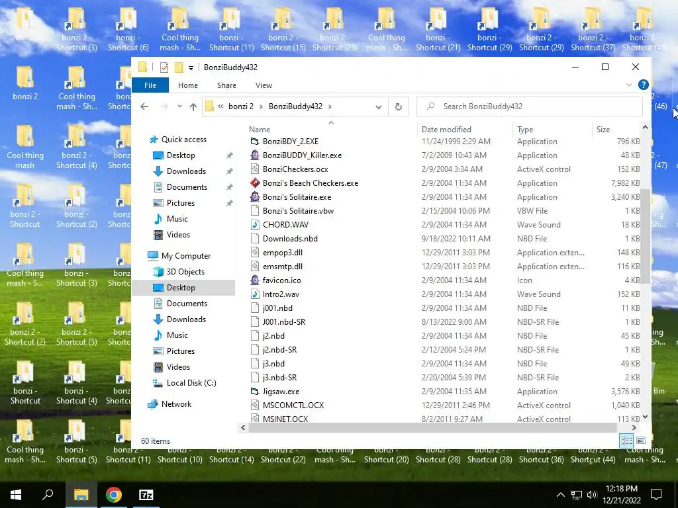Image resolution: width=678 pixels, height=508 pixels.
Task: Select CHORD.WAV sound file icon
Action: click(x=255, y=225)
